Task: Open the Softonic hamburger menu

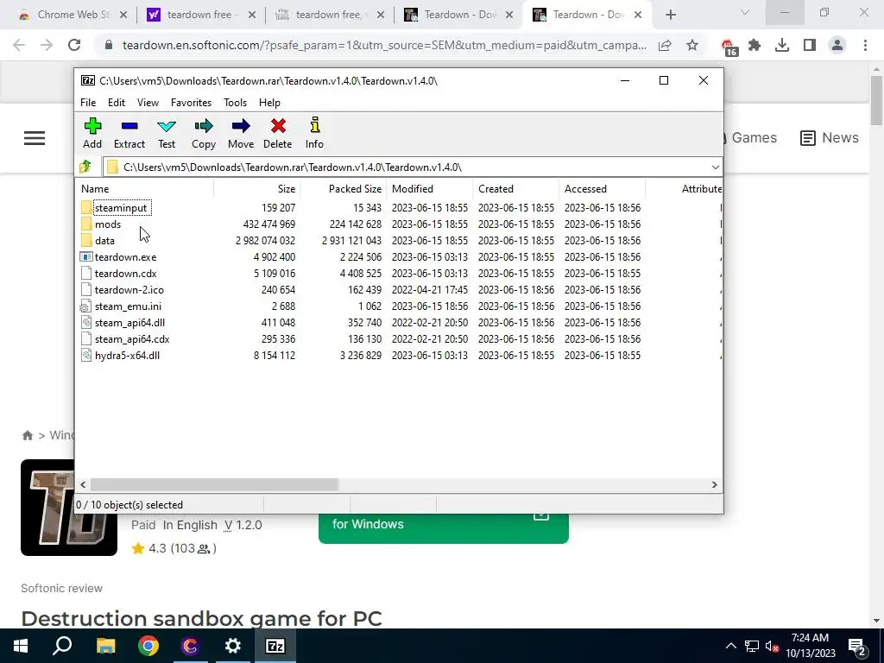Action: click(x=35, y=138)
